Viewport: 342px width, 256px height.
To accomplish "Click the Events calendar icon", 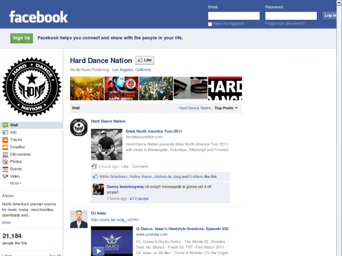I will click(x=5, y=169).
